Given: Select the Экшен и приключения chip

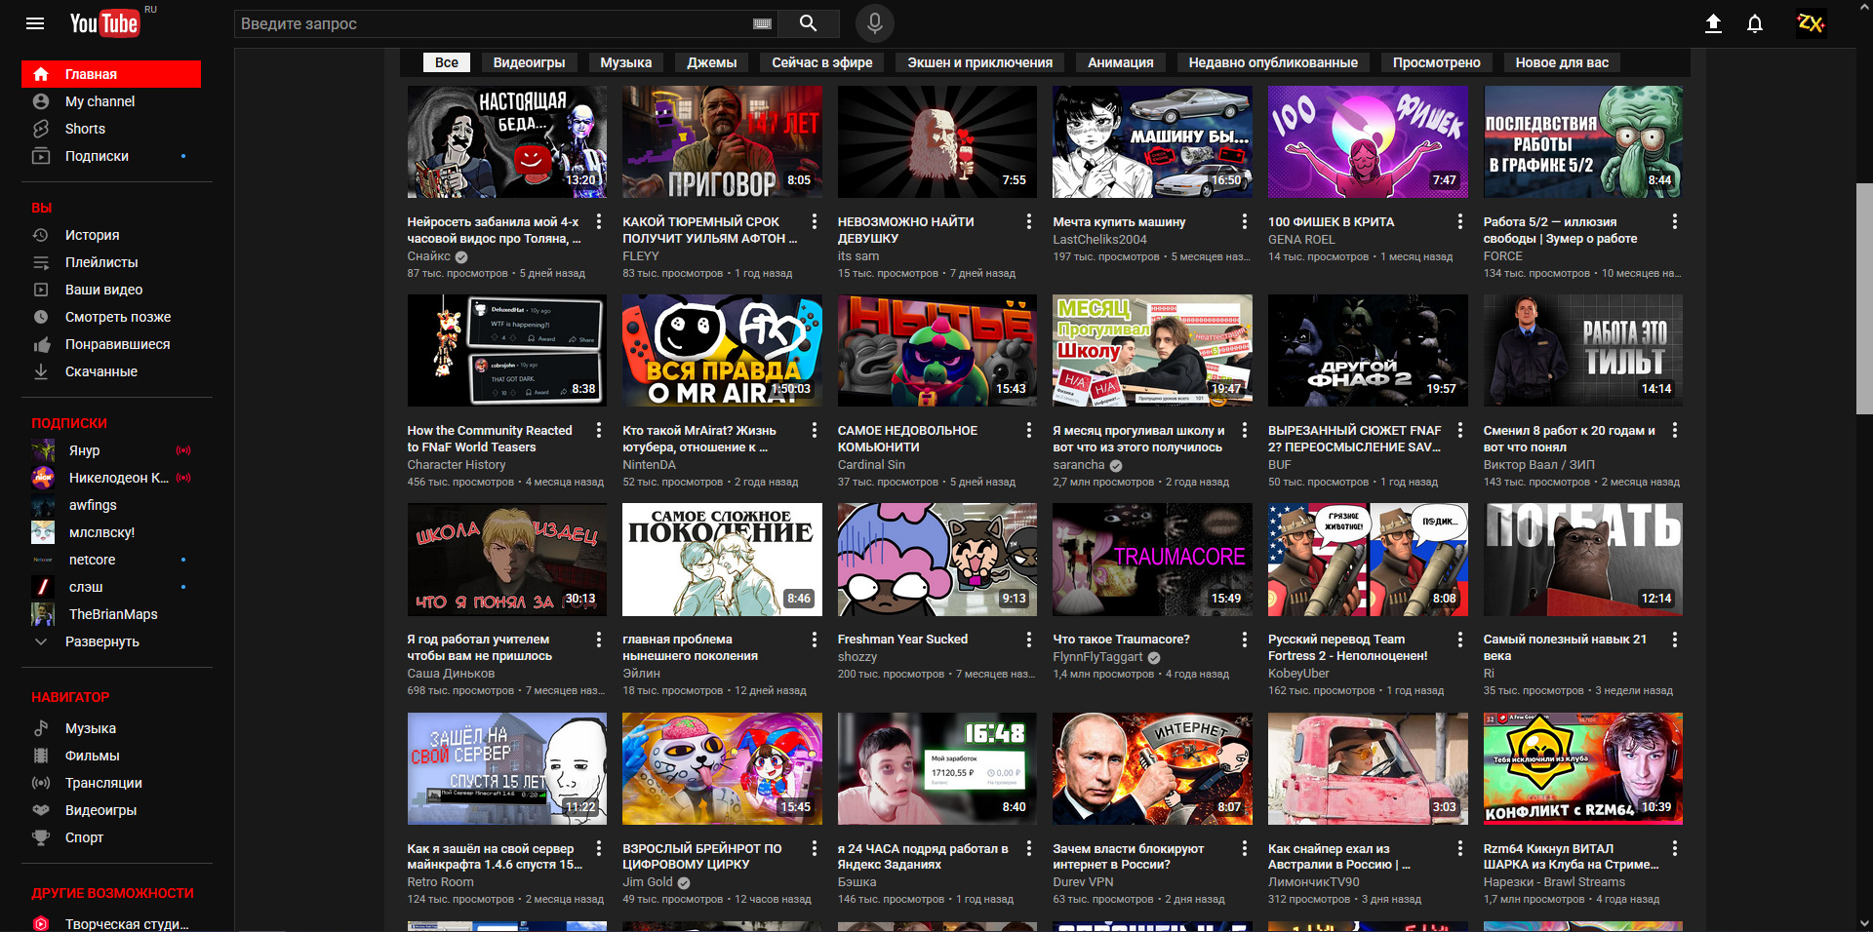Looking at the screenshot, I should click(980, 62).
